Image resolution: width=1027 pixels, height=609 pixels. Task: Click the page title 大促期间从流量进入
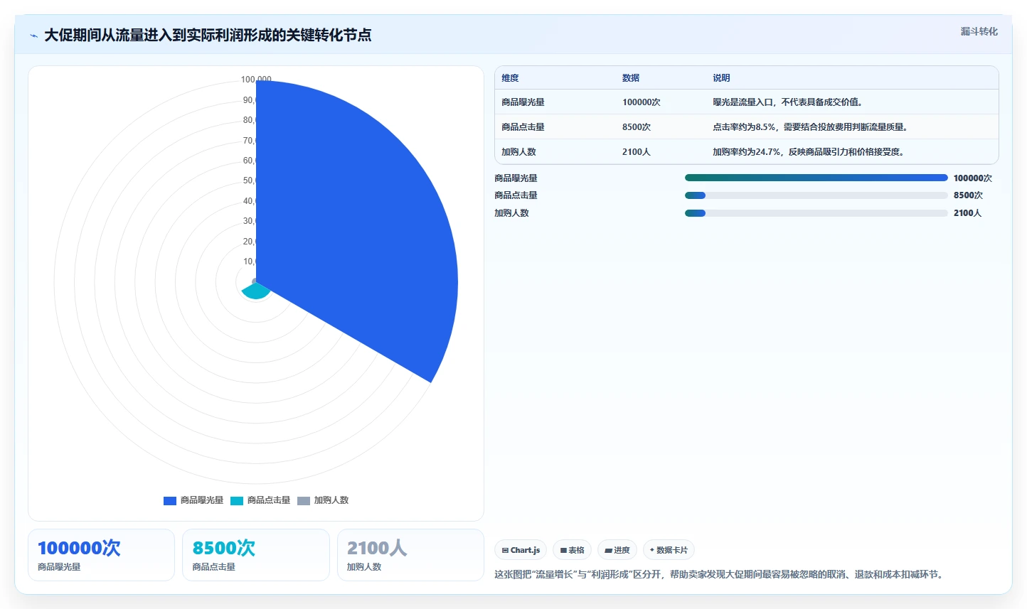point(208,36)
